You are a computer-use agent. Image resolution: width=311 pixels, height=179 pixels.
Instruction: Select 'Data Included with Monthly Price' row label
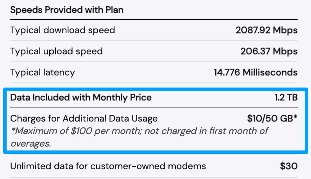pyautogui.click(x=81, y=97)
